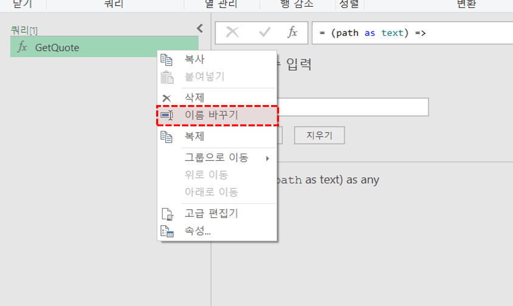Choose 복사 from the context menu
The width and height of the screenshot is (513, 306).
tap(195, 59)
